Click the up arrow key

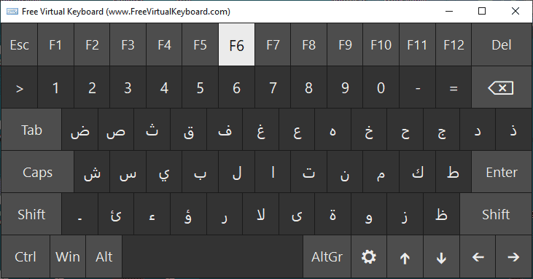[405, 257]
